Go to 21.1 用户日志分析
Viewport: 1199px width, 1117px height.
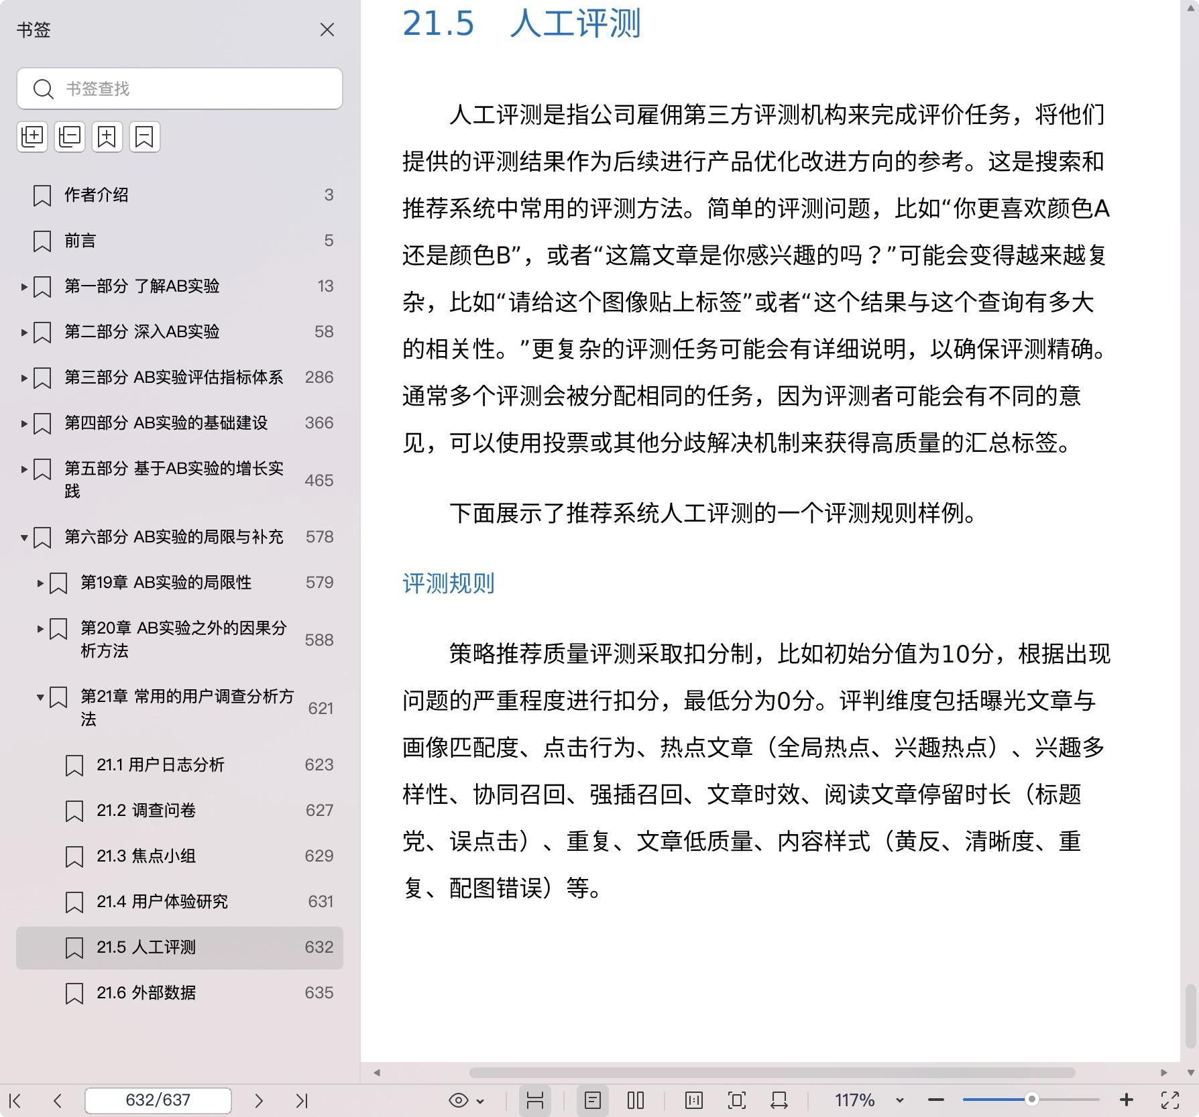point(180,765)
